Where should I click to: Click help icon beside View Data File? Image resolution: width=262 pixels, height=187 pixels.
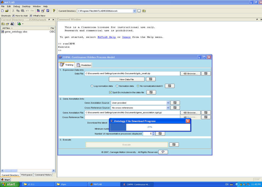tap(151, 79)
